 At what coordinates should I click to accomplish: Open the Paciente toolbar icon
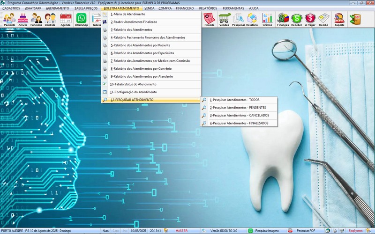point(9,19)
